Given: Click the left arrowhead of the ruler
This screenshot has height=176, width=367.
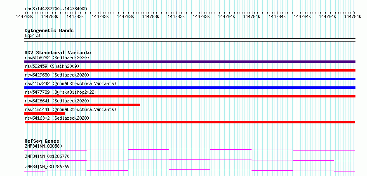Looking at the screenshot, I should 26,13.
